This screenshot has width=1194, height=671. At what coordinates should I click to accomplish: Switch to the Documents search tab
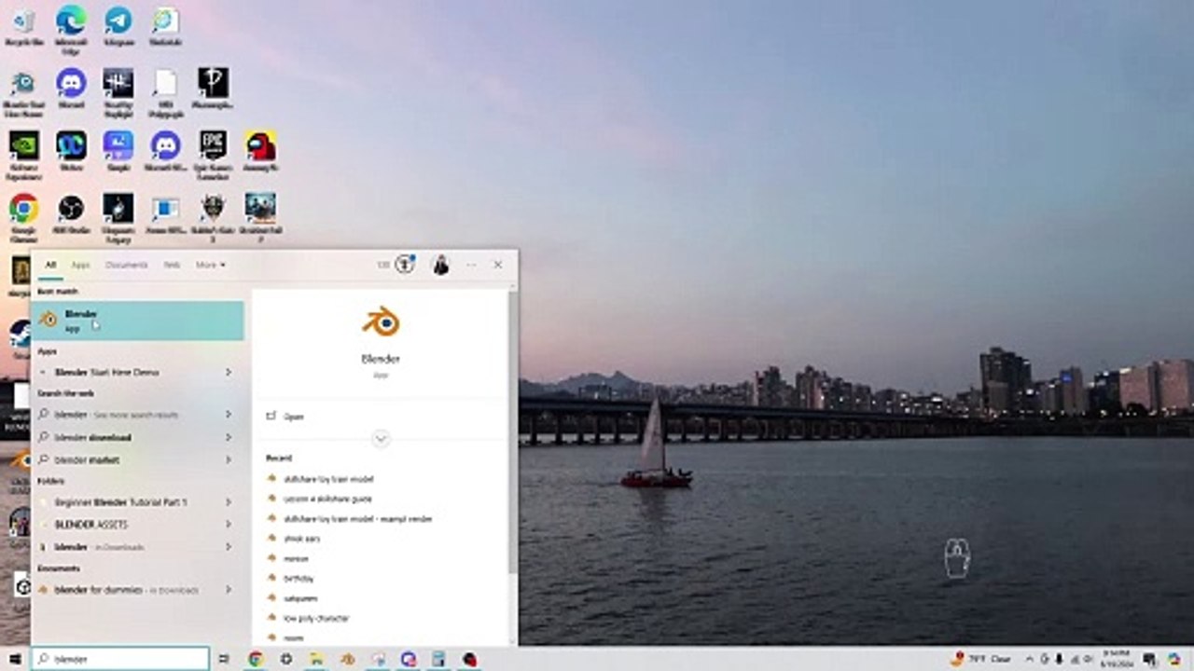[x=126, y=265]
